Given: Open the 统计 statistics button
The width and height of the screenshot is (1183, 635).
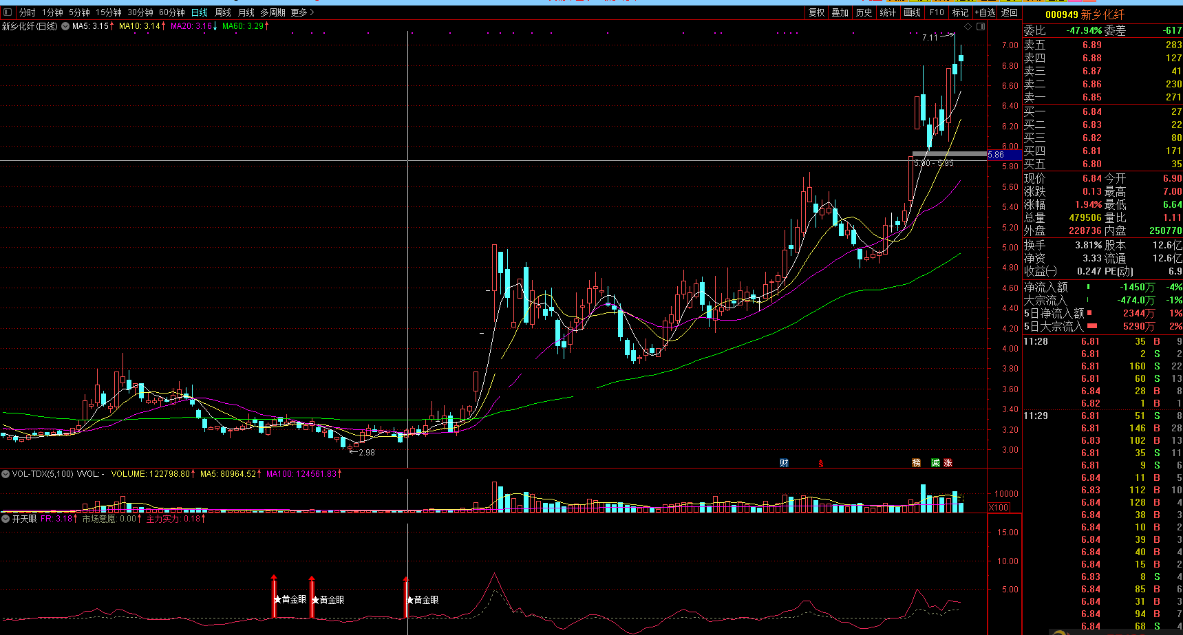Looking at the screenshot, I should (x=888, y=12).
